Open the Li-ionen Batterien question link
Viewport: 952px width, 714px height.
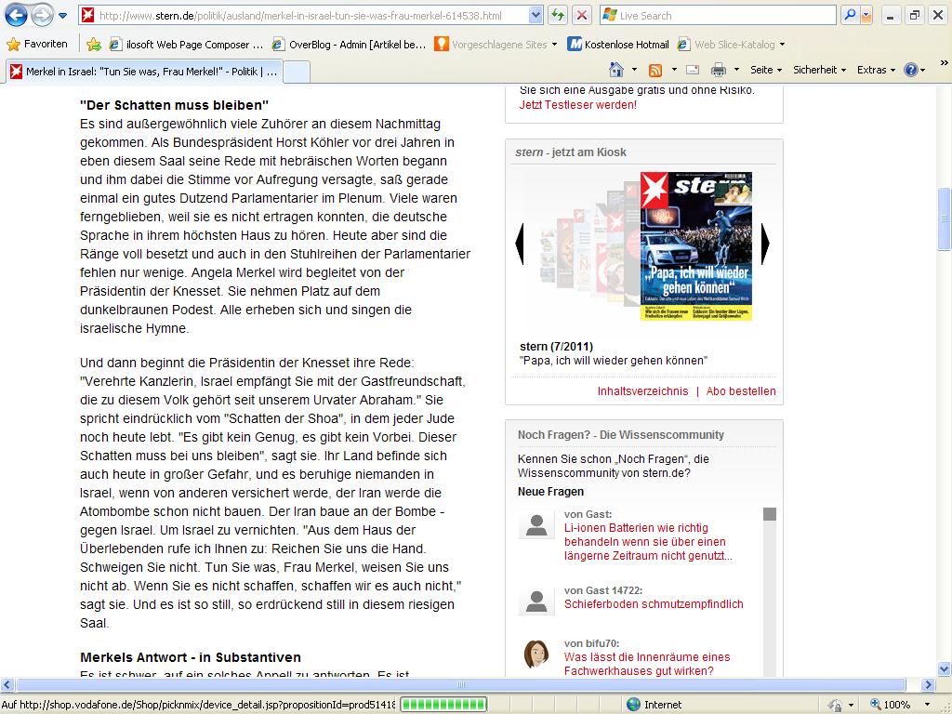point(648,542)
